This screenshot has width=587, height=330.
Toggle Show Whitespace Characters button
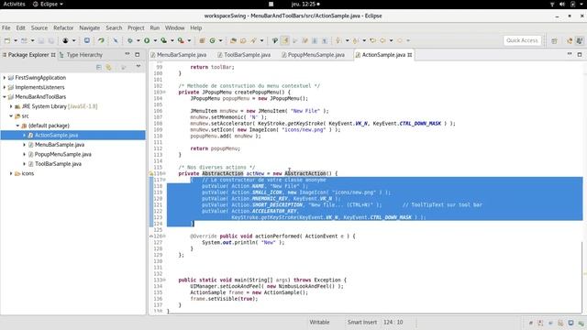coord(325,40)
